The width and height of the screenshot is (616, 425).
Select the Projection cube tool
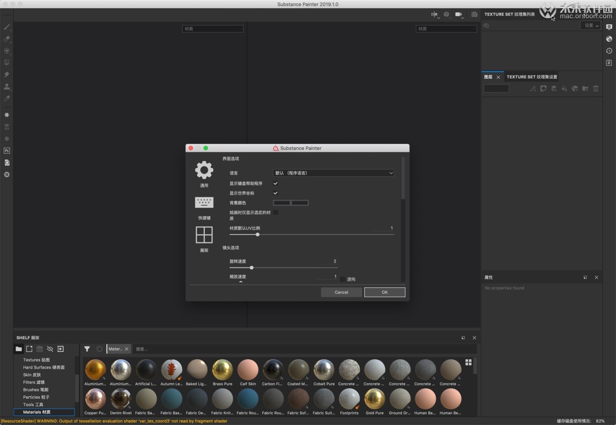7,51
